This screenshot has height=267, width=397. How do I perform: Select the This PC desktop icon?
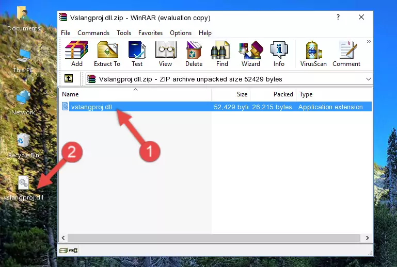pos(23,61)
